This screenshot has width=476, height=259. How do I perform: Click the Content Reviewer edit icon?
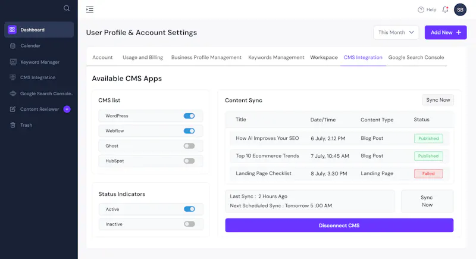[12, 109]
